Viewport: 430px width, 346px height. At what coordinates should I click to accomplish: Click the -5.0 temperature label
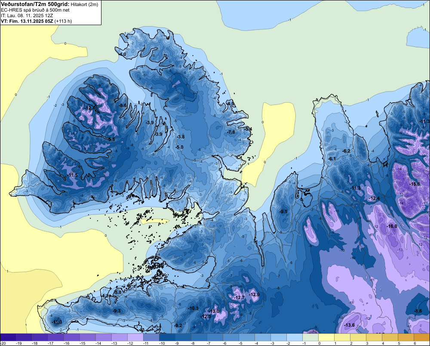(179, 147)
